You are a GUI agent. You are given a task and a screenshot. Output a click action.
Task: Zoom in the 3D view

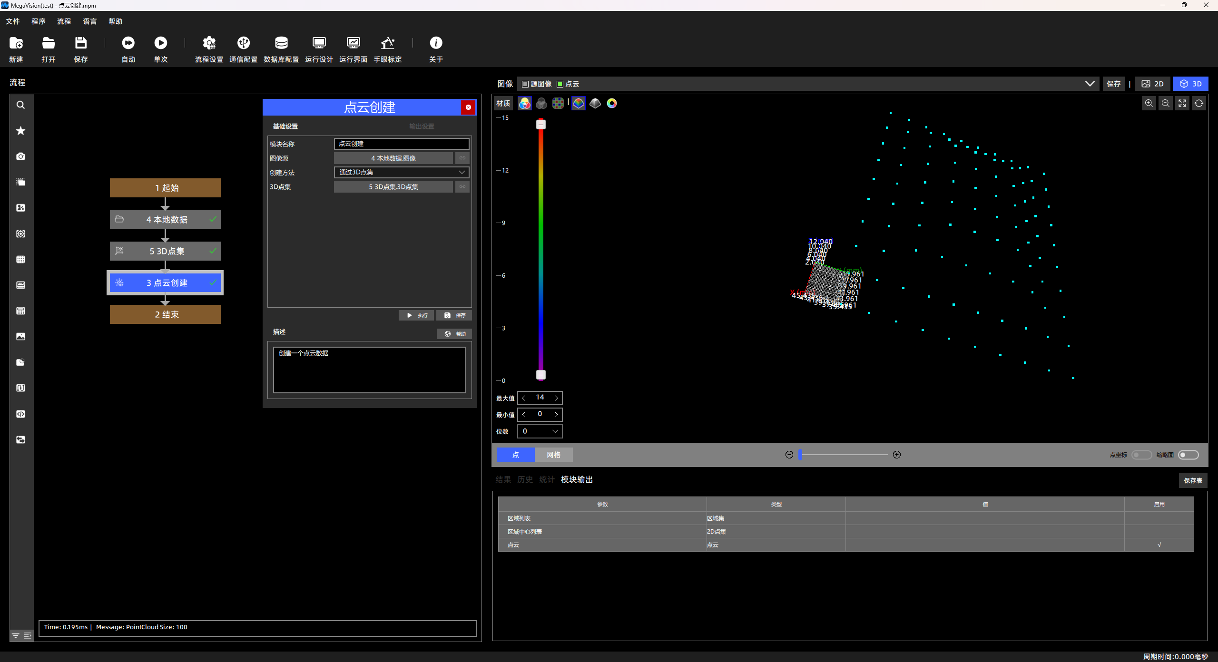click(x=1149, y=103)
